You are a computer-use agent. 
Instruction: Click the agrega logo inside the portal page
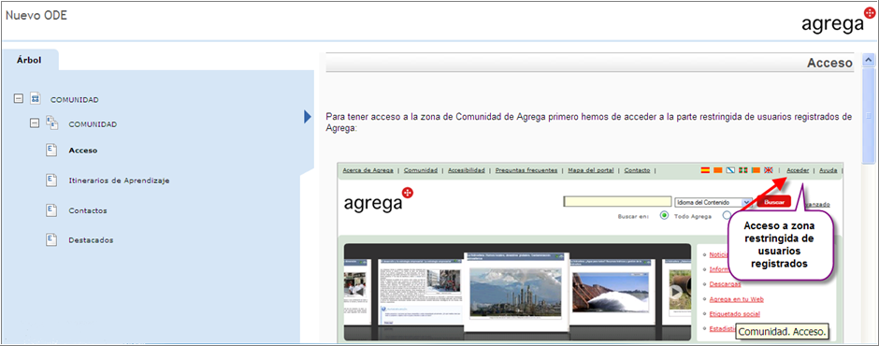coord(379,201)
